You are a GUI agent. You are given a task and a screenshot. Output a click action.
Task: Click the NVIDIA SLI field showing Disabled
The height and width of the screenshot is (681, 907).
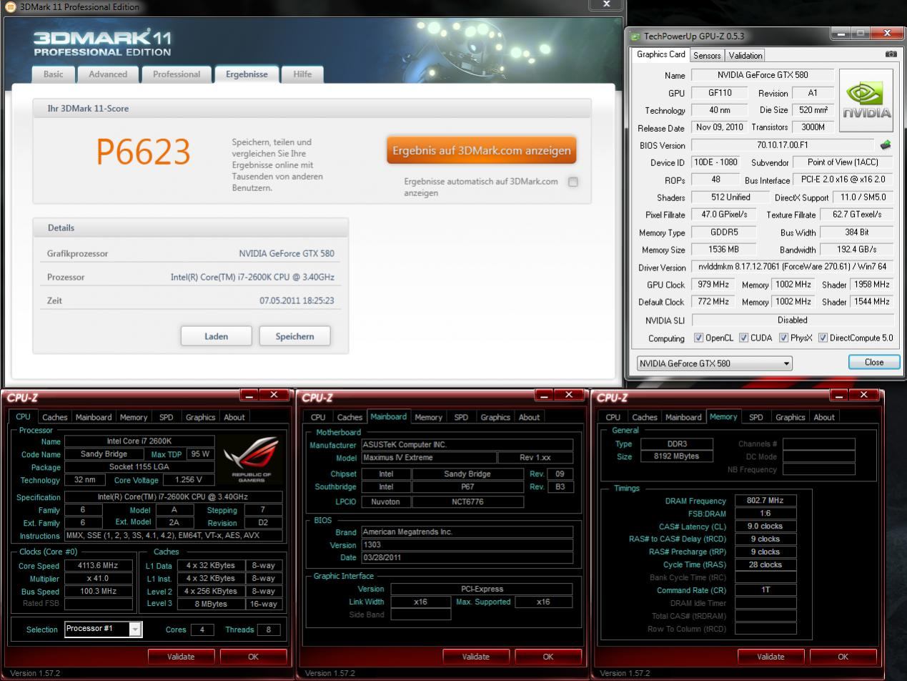click(x=793, y=320)
